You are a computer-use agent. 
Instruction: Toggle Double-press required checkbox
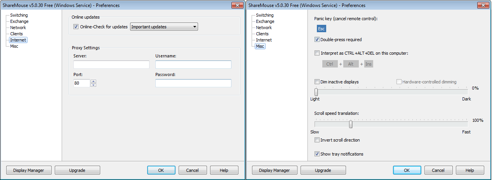pos(317,40)
